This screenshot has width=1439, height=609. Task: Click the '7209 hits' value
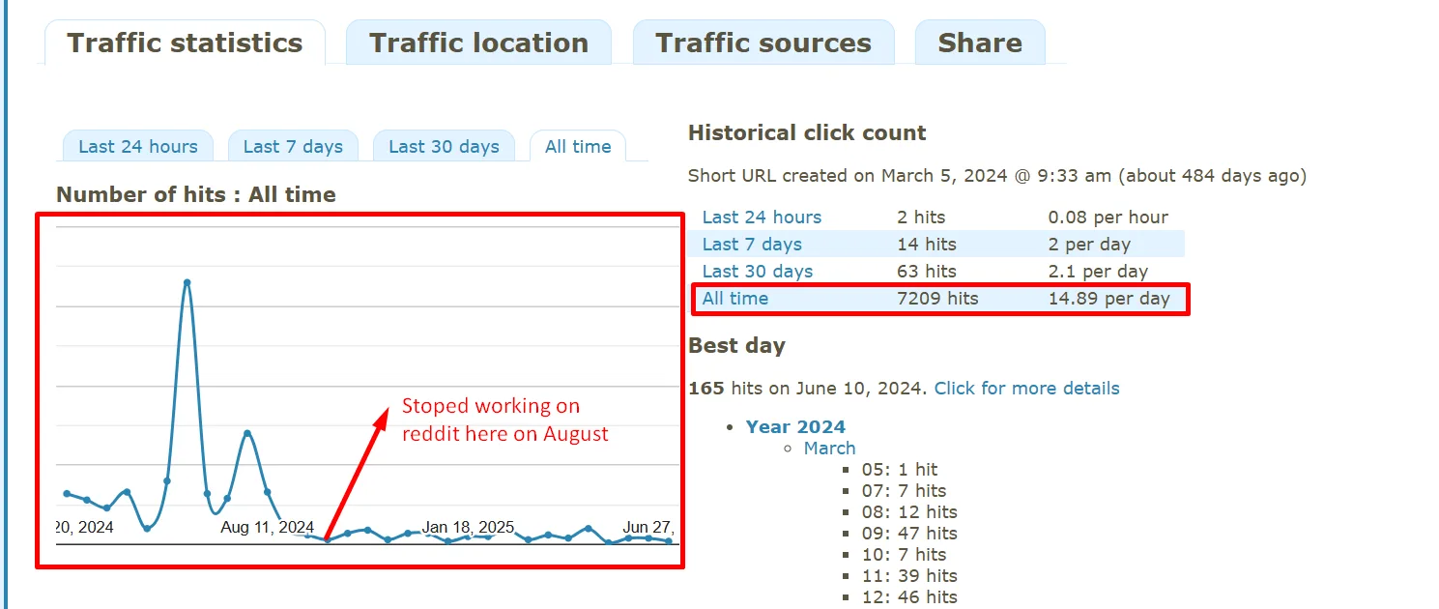[937, 299]
